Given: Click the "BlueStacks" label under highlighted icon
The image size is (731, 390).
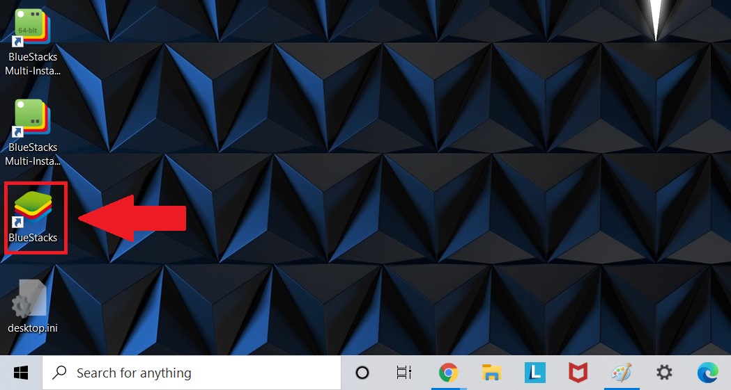Looking at the screenshot, I should [33, 238].
